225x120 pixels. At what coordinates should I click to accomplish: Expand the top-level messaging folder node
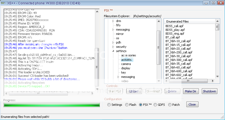(113, 30)
